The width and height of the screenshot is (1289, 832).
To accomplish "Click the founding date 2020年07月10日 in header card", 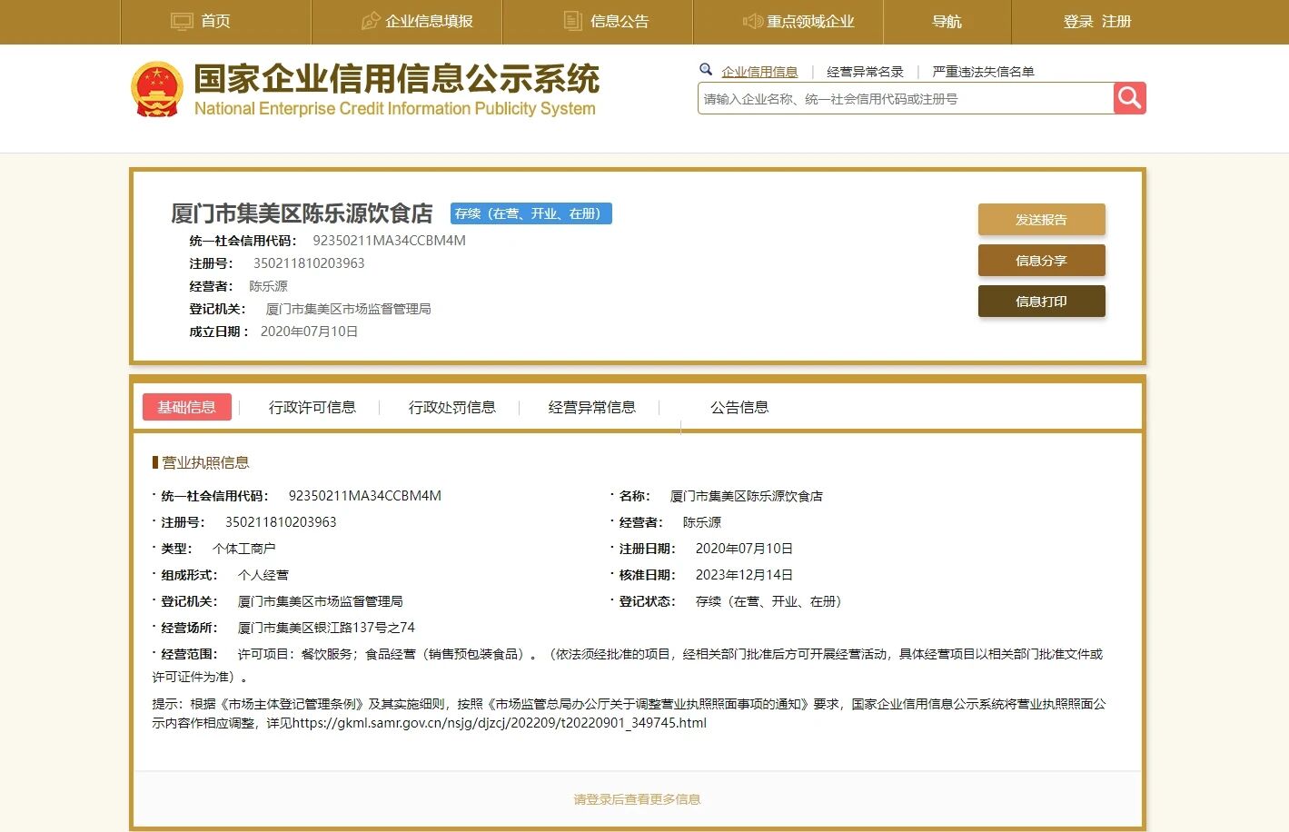I will click(309, 332).
